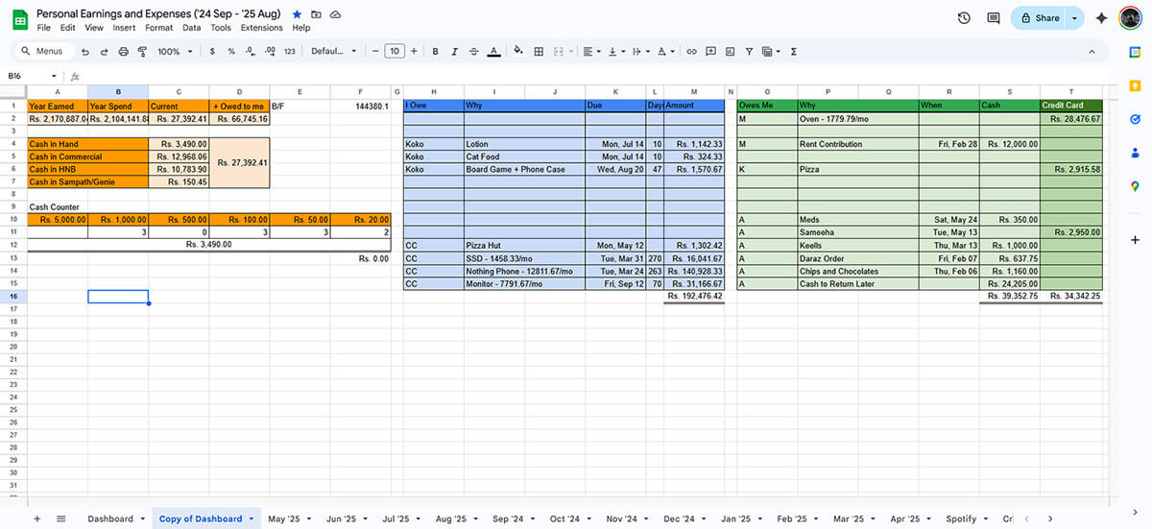The height and width of the screenshot is (529, 1152).
Task: Click the Undo arrow in toolbar
Action: [x=85, y=51]
